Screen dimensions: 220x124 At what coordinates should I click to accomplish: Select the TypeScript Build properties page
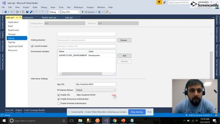(x=15, y=46)
